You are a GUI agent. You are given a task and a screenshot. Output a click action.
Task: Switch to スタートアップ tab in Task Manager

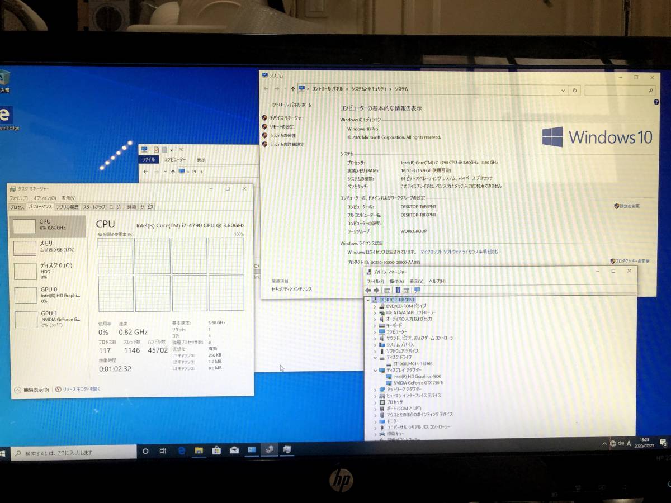[x=94, y=207]
